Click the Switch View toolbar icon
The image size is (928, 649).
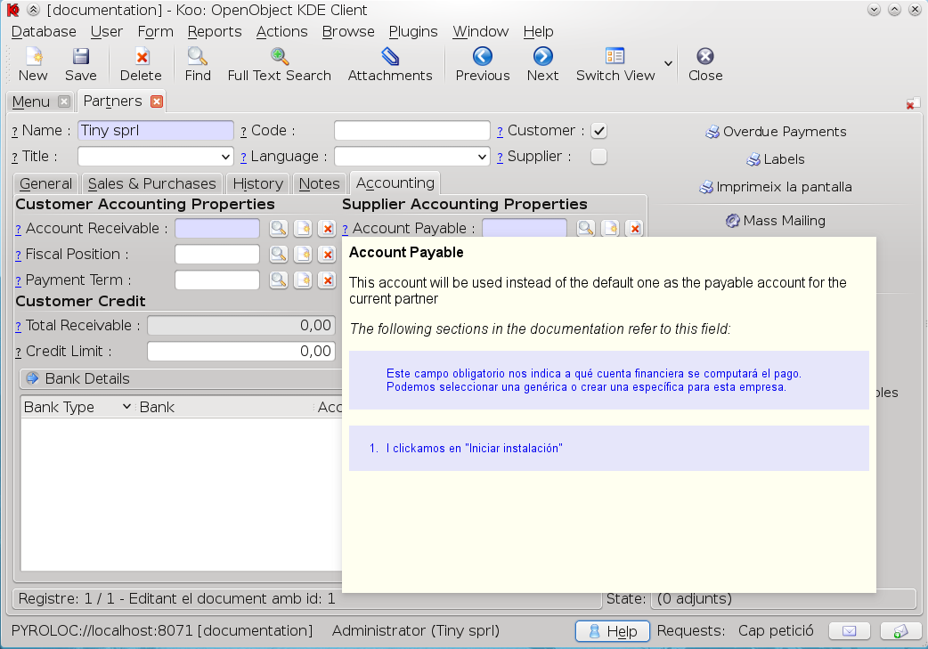pos(615,64)
